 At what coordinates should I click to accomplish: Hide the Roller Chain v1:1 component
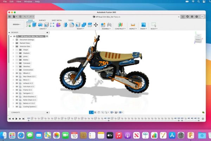point(17,100)
